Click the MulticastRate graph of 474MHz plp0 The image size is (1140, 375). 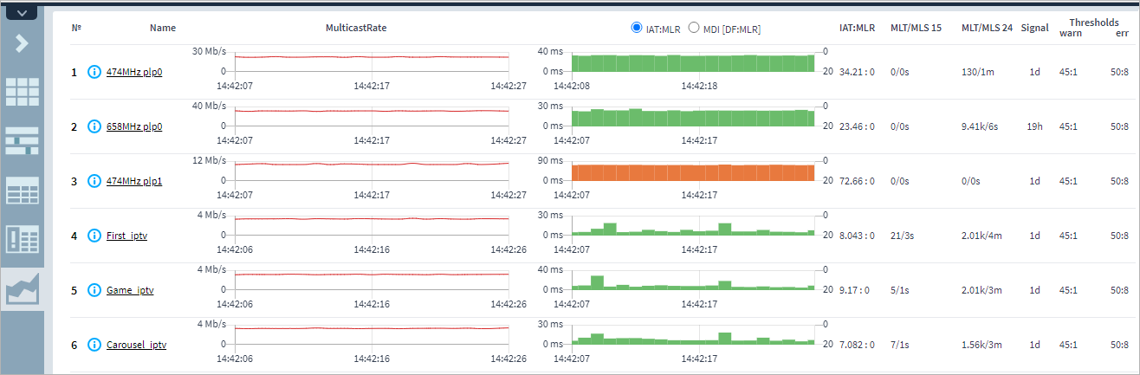tap(372, 61)
